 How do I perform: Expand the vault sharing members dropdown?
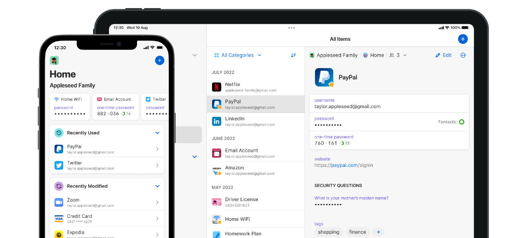click(x=398, y=55)
